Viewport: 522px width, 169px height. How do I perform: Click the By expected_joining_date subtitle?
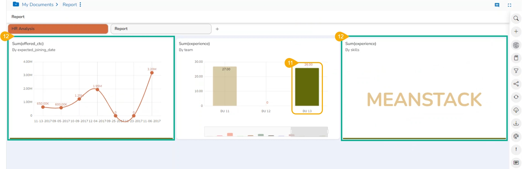(34, 50)
